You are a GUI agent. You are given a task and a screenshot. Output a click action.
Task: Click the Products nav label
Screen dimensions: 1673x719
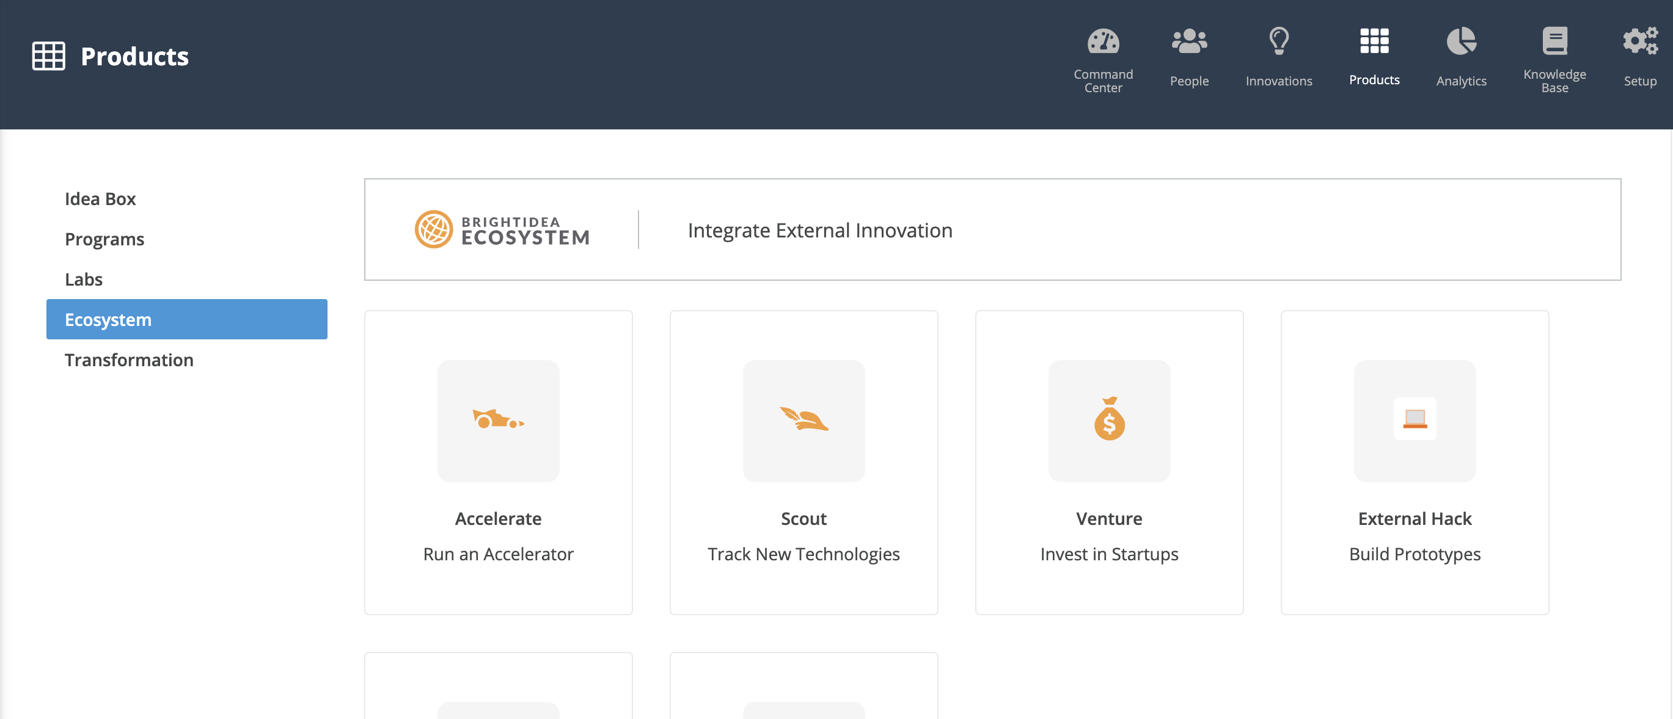coord(1374,80)
